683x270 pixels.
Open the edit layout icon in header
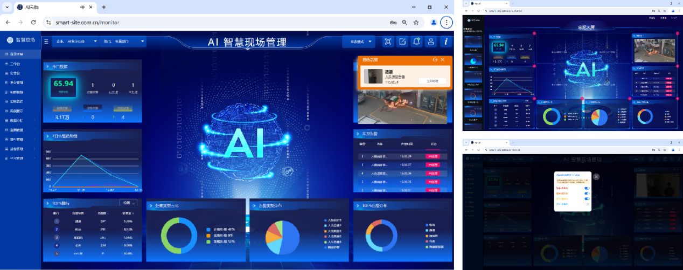click(402, 41)
